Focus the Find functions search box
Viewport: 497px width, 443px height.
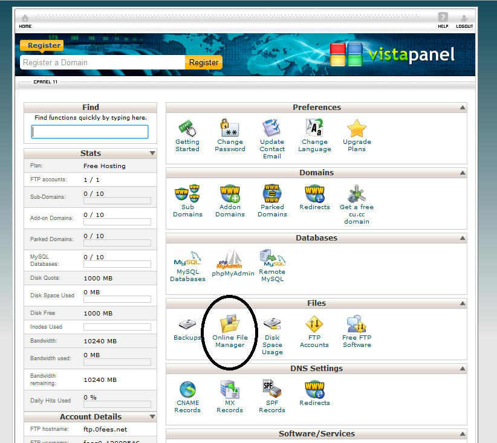(89, 132)
